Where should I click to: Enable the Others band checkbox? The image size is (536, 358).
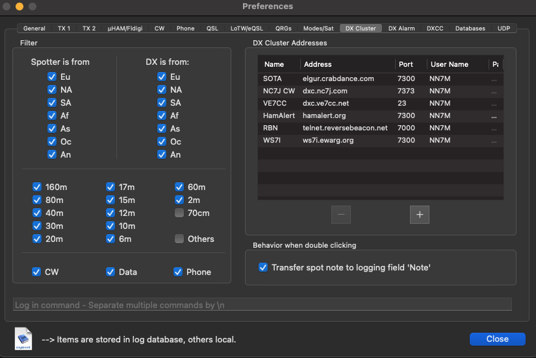179,239
